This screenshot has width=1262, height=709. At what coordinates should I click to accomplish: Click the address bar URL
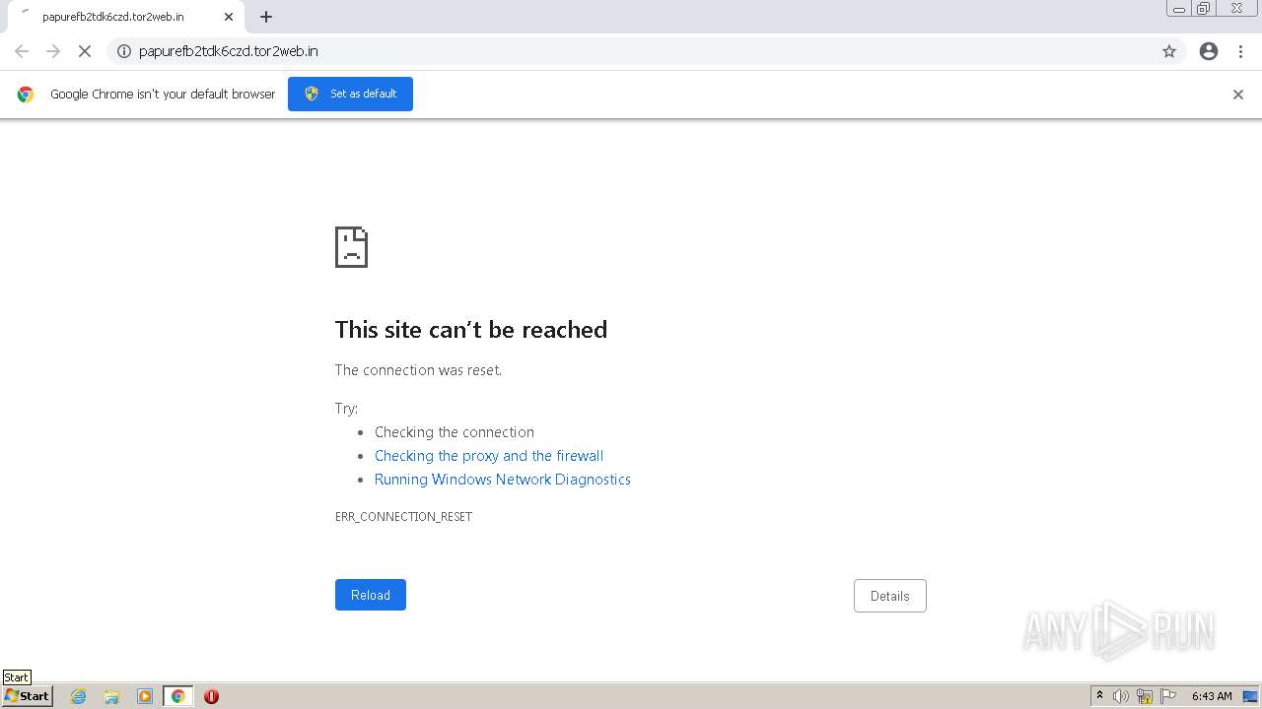229,51
